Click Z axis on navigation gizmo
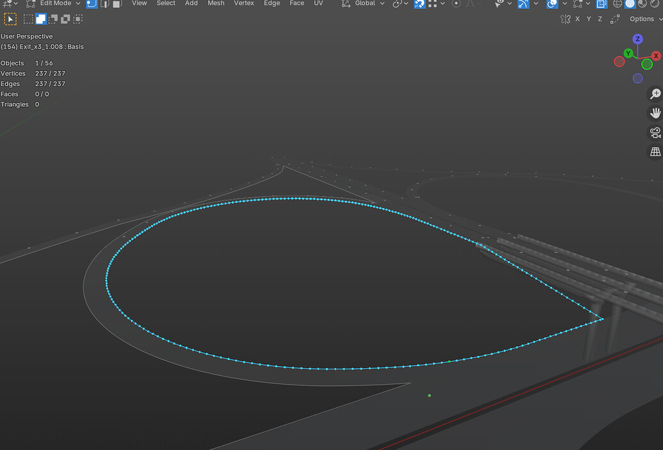The height and width of the screenshot is (450, 663). (637, 39)
